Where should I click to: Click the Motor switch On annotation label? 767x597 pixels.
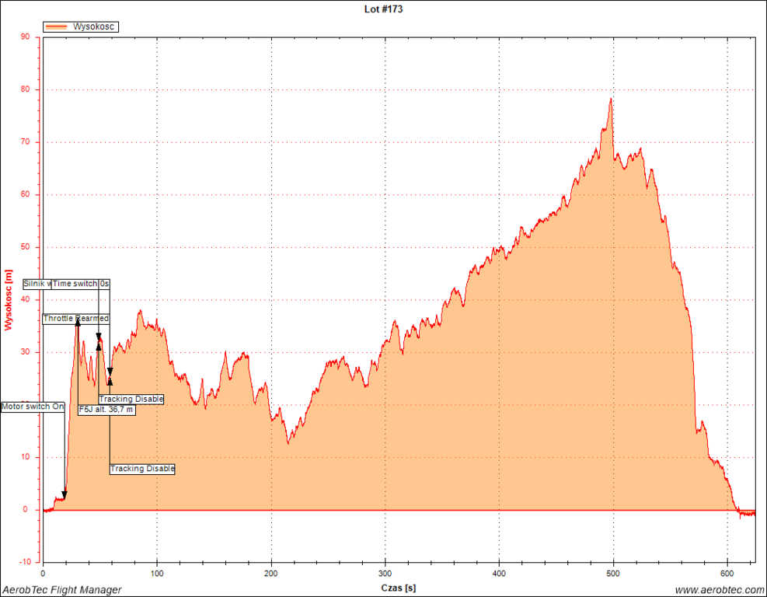click(x=33, y=407)
